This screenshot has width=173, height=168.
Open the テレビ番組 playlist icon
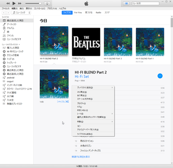4,92
